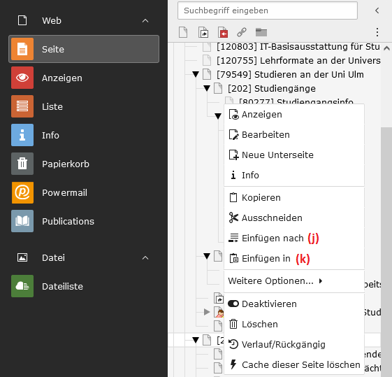Open the three-dot tree options menu
The height and width of the screenshot is (377, 392).
pyautogui.click(x=377, y=32)
